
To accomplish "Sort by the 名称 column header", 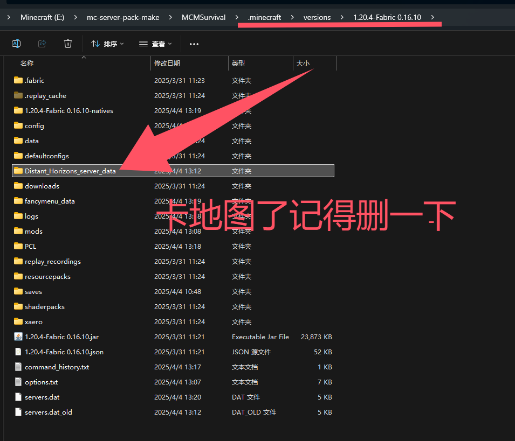I will [27, 64].
